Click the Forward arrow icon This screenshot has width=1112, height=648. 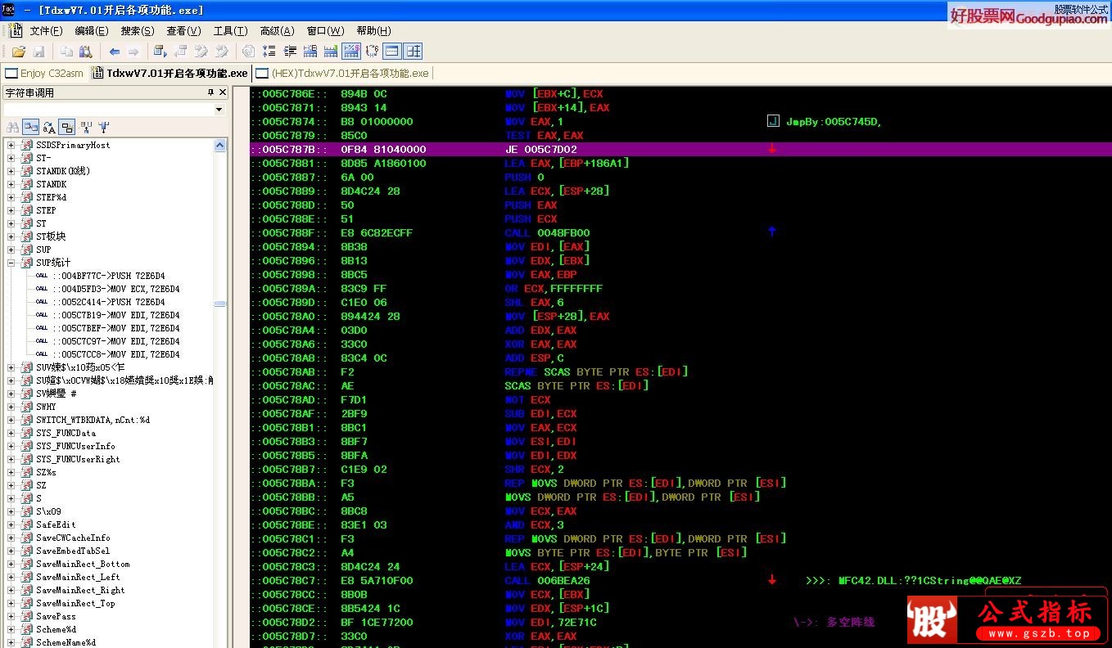(133, 52)
